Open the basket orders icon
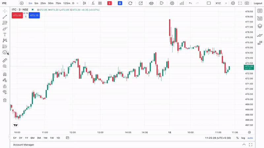 (151, 3)
